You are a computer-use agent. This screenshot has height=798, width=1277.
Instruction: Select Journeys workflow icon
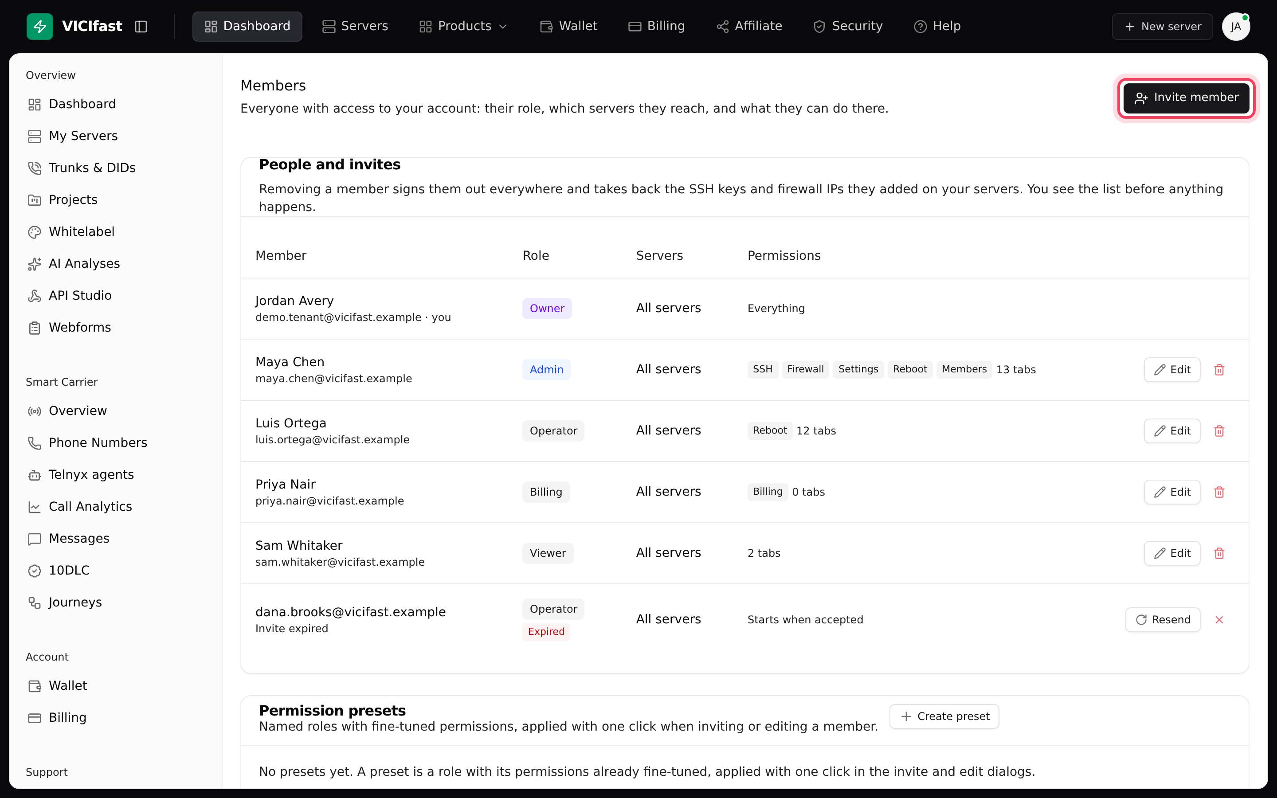34,603
